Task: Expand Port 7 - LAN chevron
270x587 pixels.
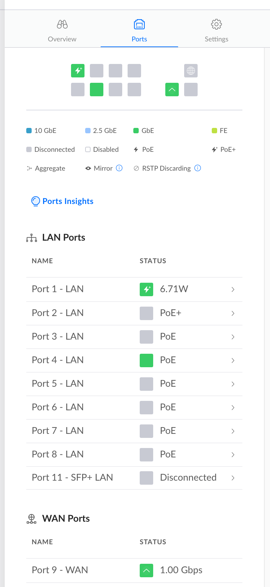Action: coord(233,431)
